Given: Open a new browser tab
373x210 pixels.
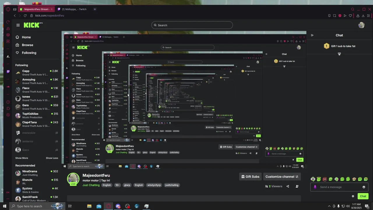Looking at the screenshot, I should [95, 9].
